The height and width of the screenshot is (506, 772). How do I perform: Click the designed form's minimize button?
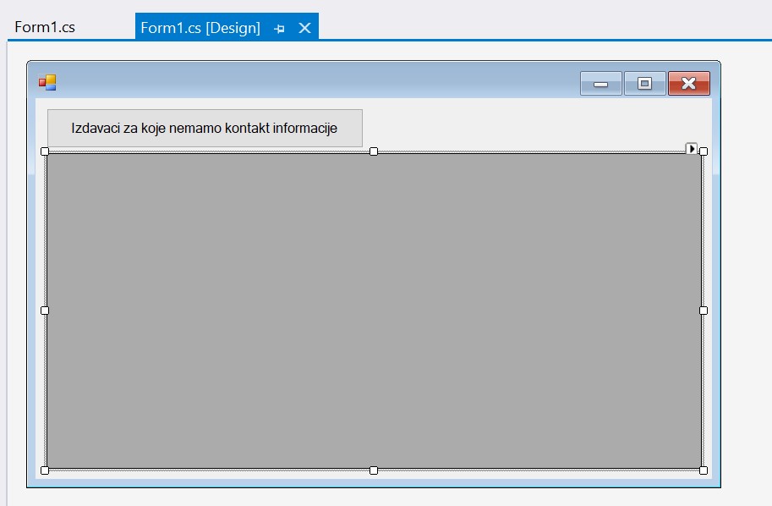pos(601,84)
